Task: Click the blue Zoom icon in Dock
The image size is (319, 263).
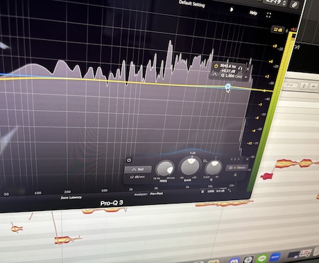Action: coord(275,257)
